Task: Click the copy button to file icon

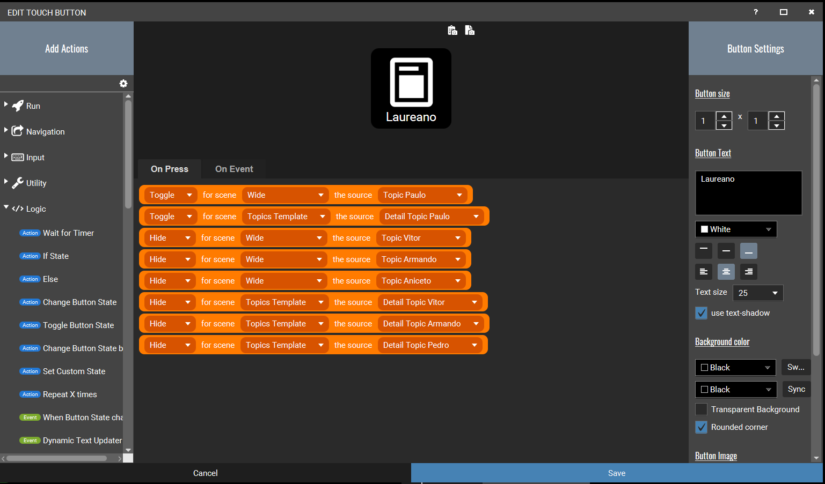Action: click(x=470, y=31)
